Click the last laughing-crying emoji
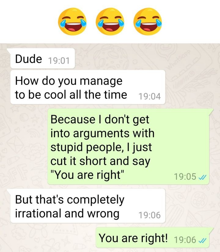 148,21
